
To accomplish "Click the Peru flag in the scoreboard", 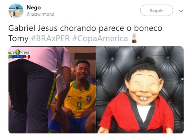I will (x=27, y=57).
